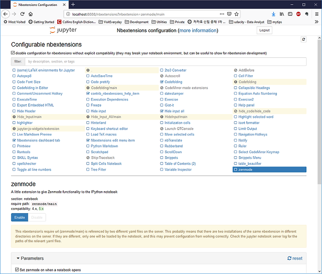Image resolution: width=322 pixels, height=274 pixels.
Task: Open the more information link
Action: [x=198, y=30]
